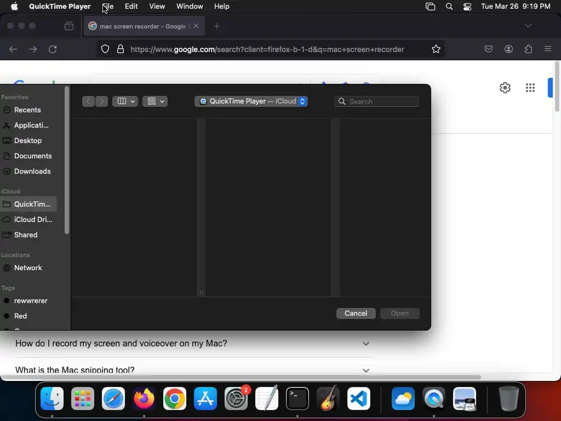This screenshot has width=561, height=421.
Task: Close the mac screen recorder tab
Action: pos(196,26)
